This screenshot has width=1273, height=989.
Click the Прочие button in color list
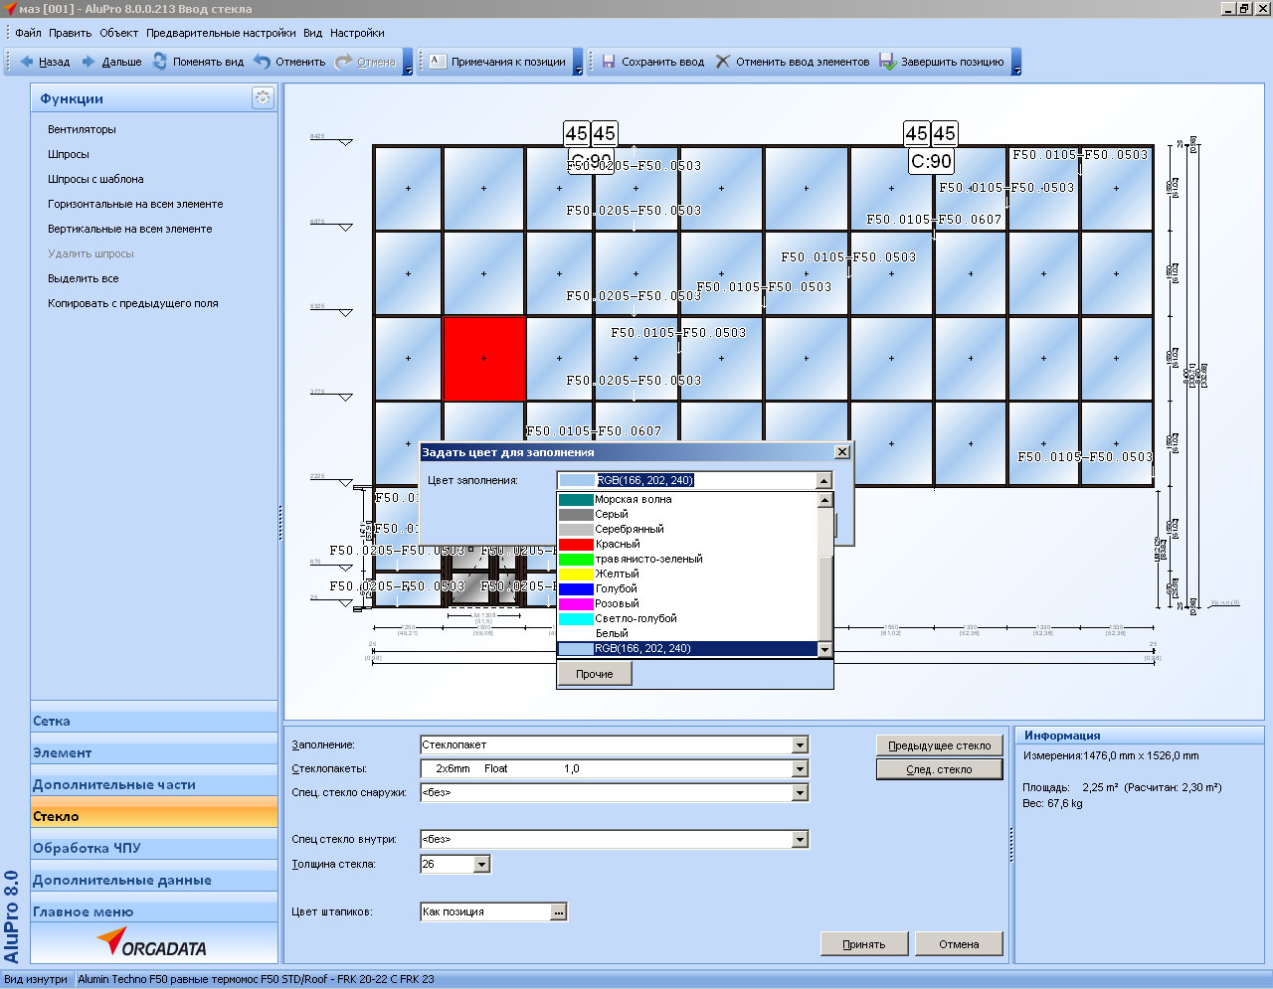(x=594, y=674)
